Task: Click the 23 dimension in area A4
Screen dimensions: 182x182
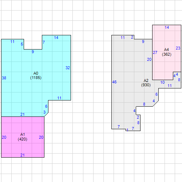Action: tap(178, 48)
